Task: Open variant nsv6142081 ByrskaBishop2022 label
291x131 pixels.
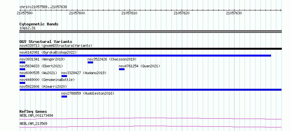Action: 48,52
